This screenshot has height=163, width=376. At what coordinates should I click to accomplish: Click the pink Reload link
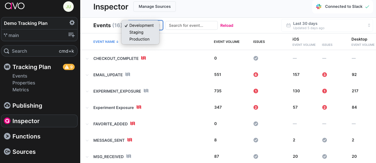click(x=227, y=26)
